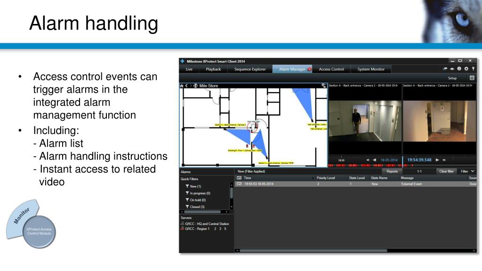Play video forward
Viewport: 482px width, 271px height.
tap(437, 160)
